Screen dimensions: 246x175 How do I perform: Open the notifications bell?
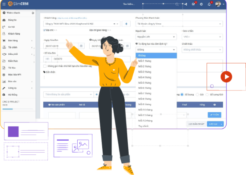click(209, 4)
